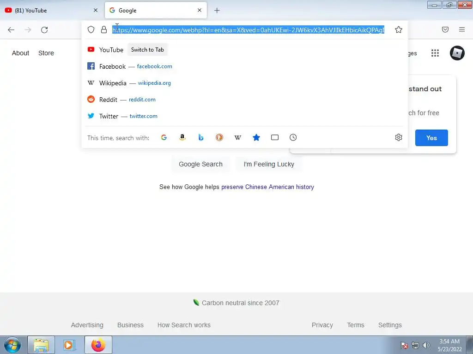Choose Reddit suggestion in dropdown
Viewport: 473px width, 354px height.
pyautogui.click(x=244, y=100)
